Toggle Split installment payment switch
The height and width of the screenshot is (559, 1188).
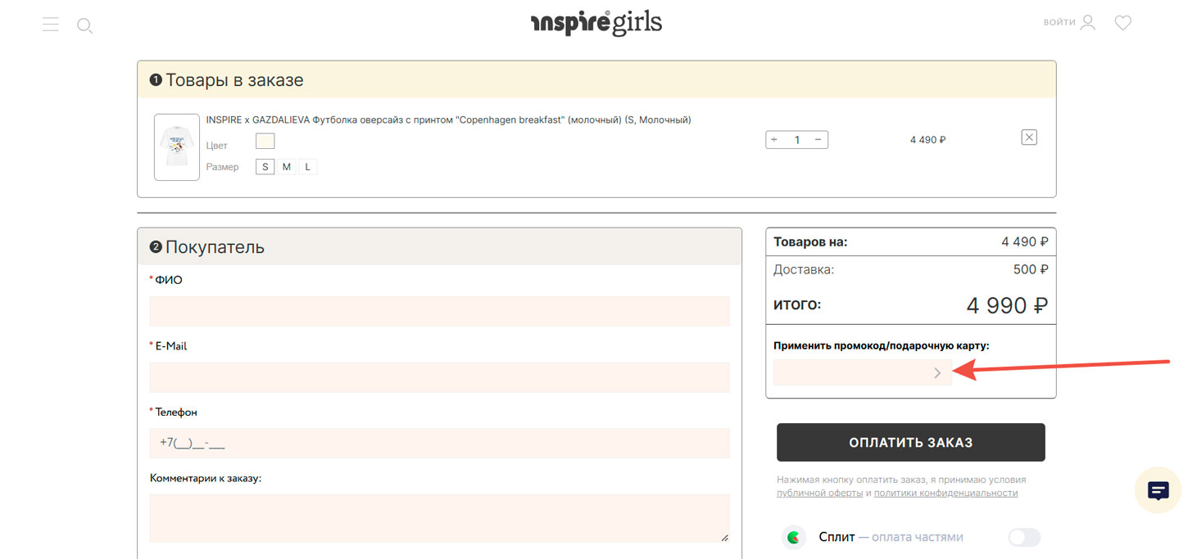point(1024,538)
